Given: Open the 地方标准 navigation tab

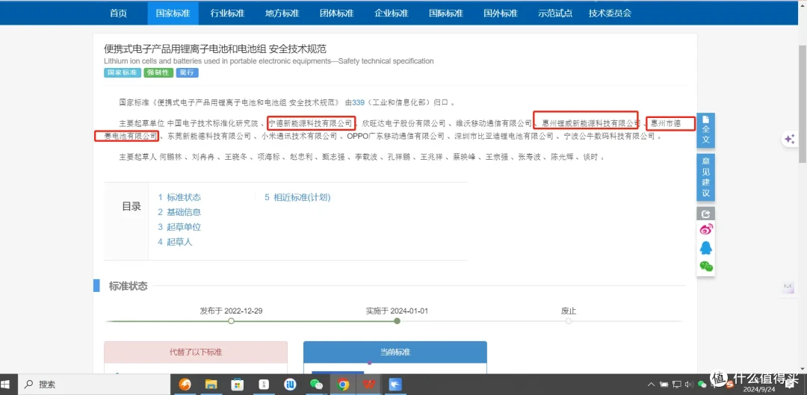Looking at the screenshot, I should [282, 13].
